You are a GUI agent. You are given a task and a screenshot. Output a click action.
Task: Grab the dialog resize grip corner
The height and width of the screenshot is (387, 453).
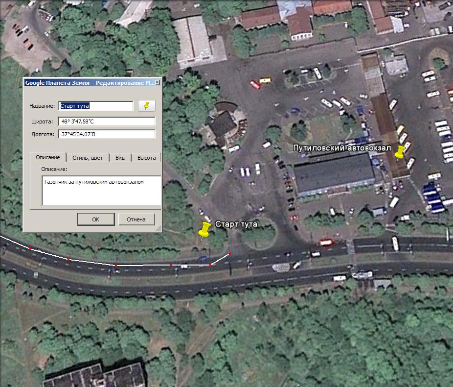pos(158,229)
